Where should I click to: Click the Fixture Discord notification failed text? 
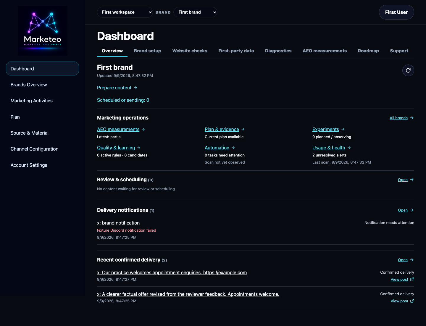point(127,230)
